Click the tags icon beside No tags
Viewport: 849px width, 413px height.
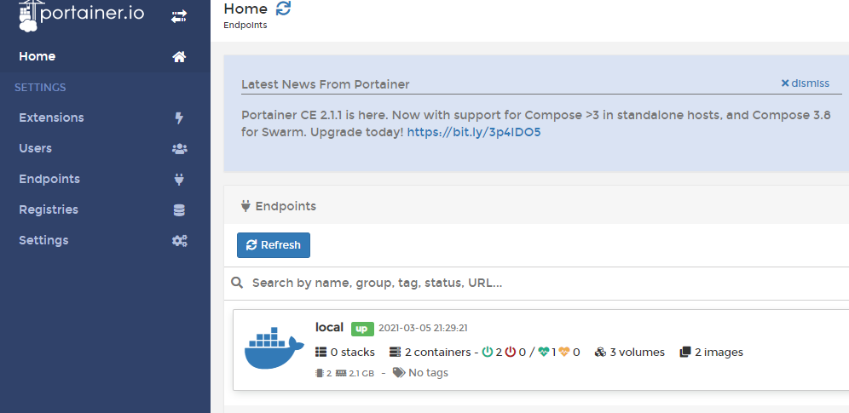399,372
